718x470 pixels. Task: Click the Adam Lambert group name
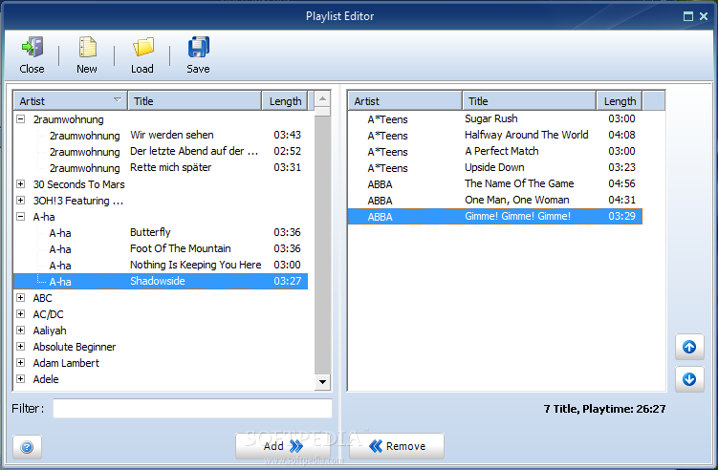tap(66, 363)
